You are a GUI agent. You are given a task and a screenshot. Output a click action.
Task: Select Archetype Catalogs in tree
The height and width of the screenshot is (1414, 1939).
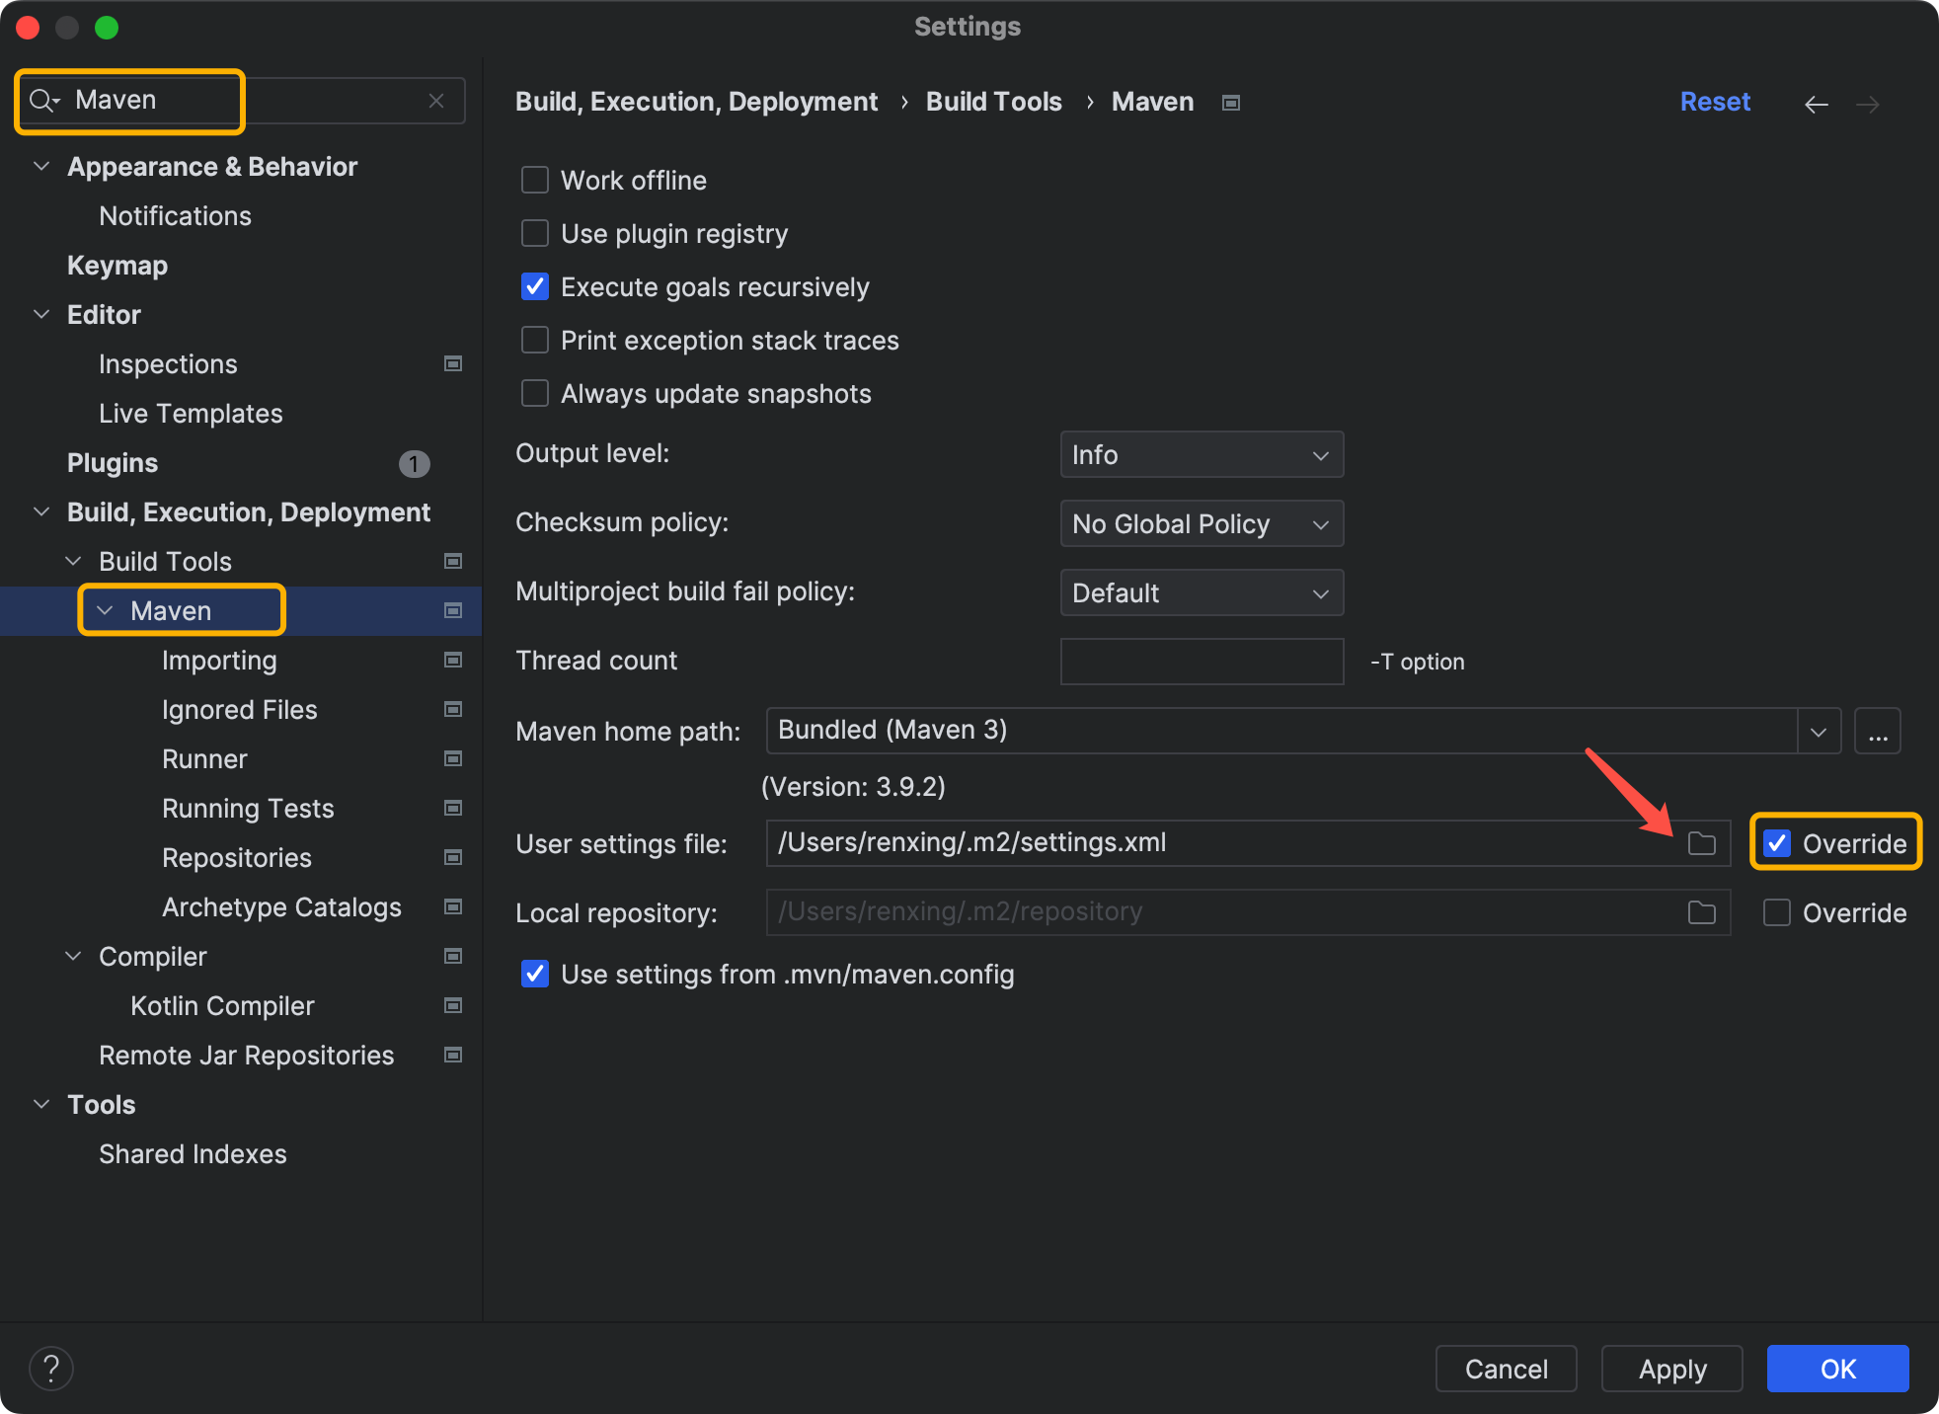(x=281, y=907)
